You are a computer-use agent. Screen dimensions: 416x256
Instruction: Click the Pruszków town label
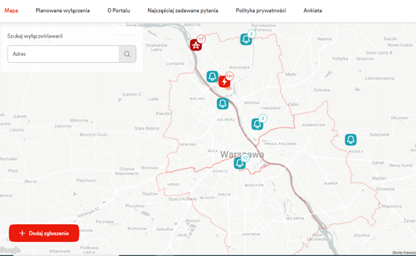click(135, 206)
